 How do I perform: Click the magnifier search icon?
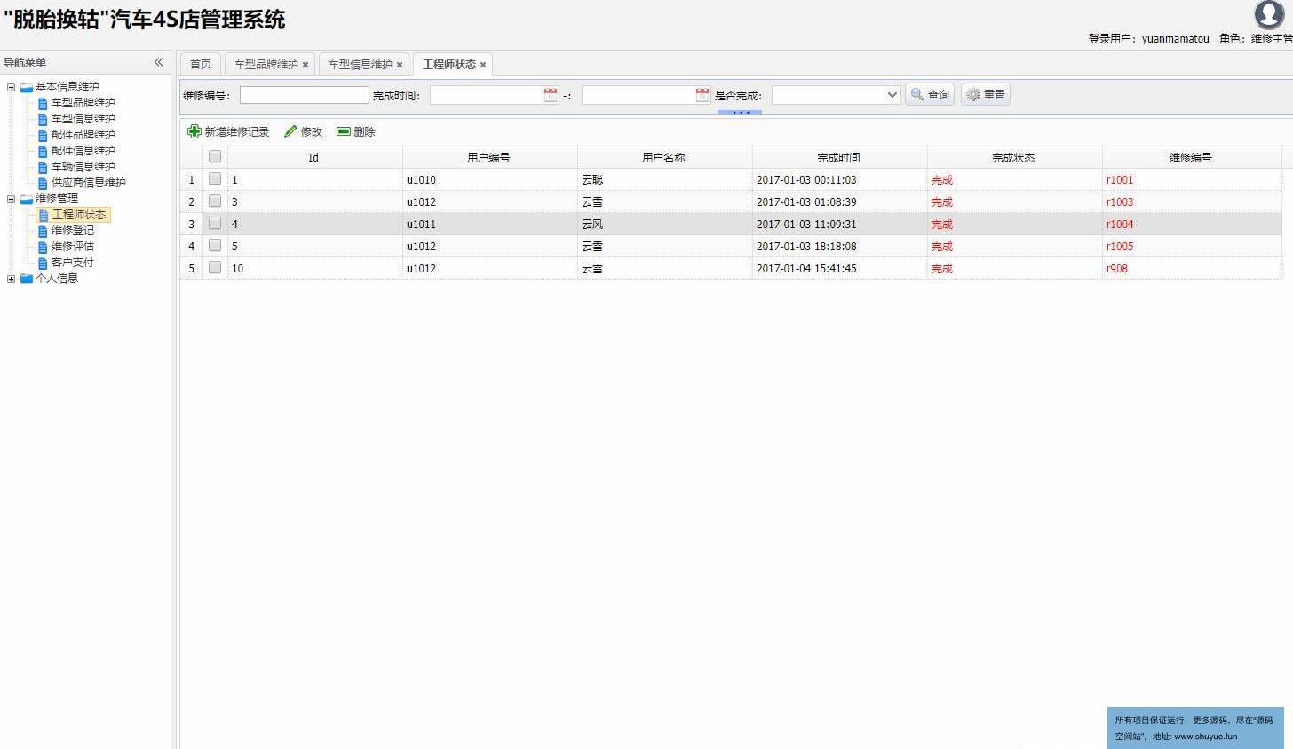point(917,94)
